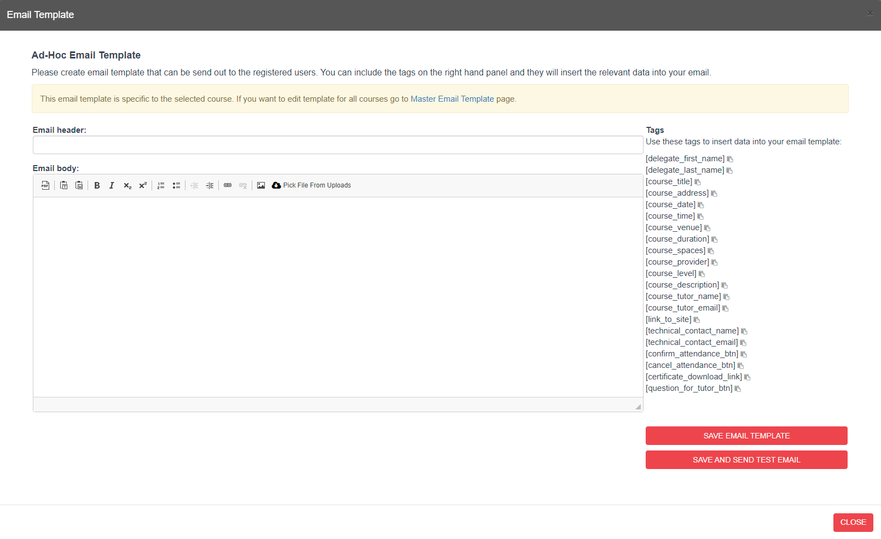The image size is (881, 539).
Task: Toggle italic formatting
Action: tap(112, 185)
